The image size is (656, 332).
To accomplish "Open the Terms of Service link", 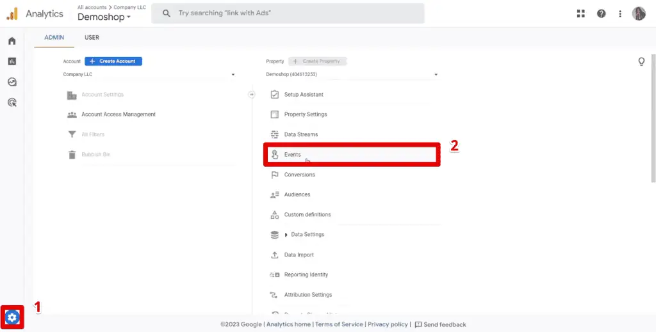I will coord(339,324).
